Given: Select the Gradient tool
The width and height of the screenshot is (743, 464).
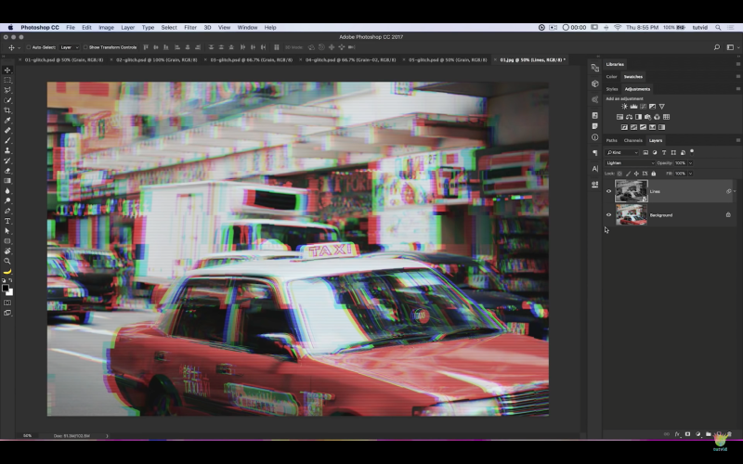Looking at the screenshot, I should pos(7,181).
